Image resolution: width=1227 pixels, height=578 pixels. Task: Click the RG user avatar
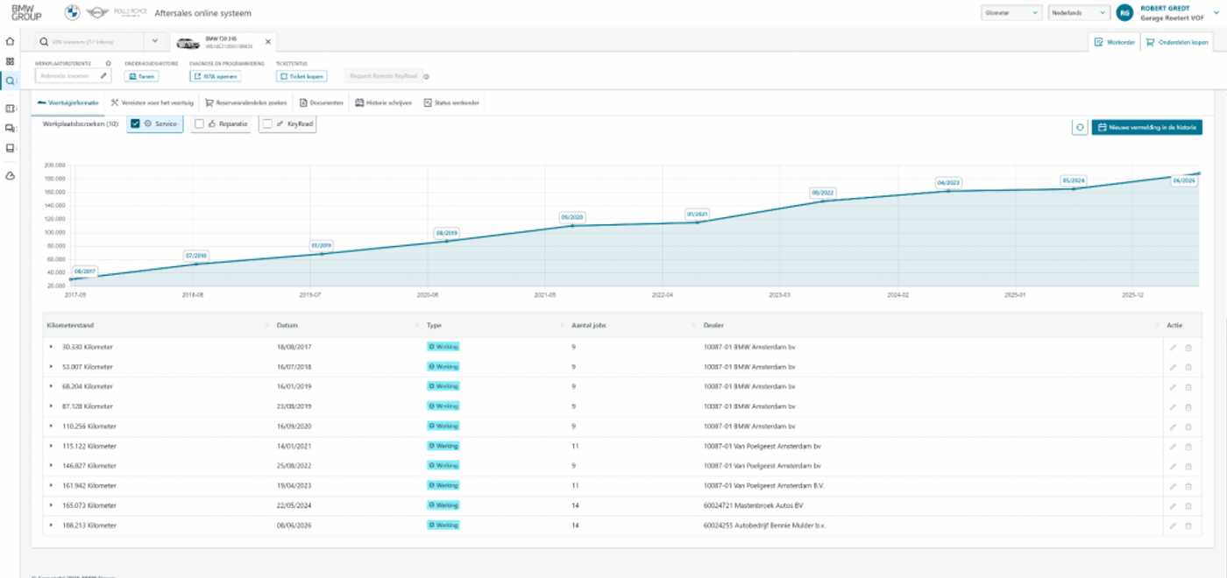point(1124,13)
